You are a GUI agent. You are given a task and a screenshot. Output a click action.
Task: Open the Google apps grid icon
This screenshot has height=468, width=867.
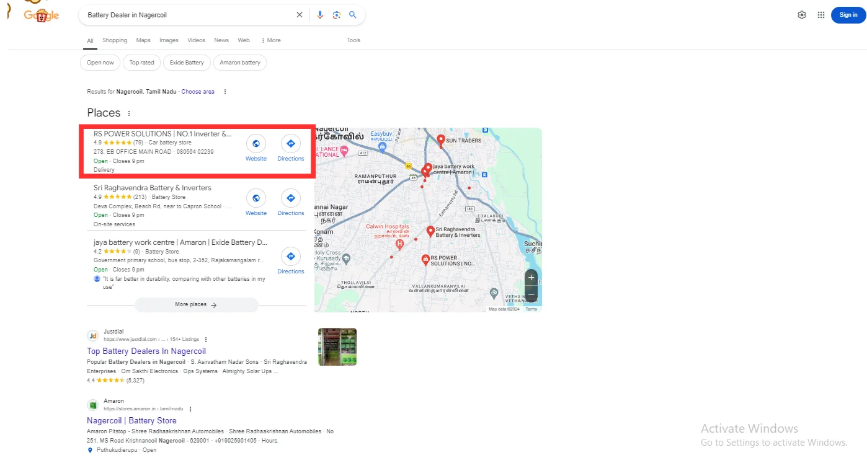pyautogui.click(x=821, y=15)
